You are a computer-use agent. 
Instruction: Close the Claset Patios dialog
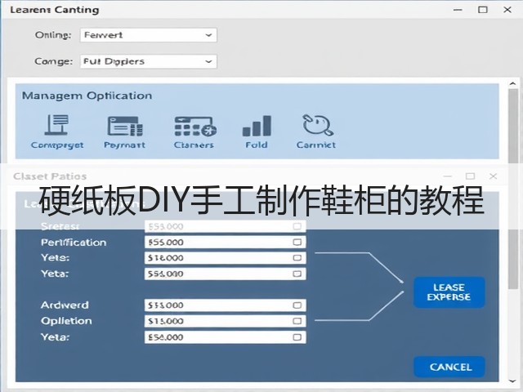(493, 176)
